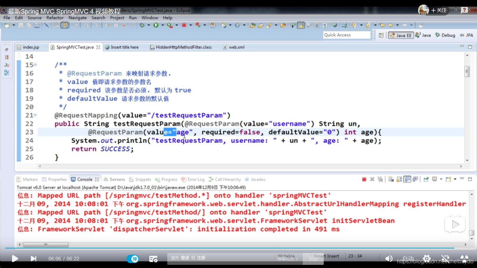Open the player settings gear
The image size is (477, 268).
[x=426, y=259]
